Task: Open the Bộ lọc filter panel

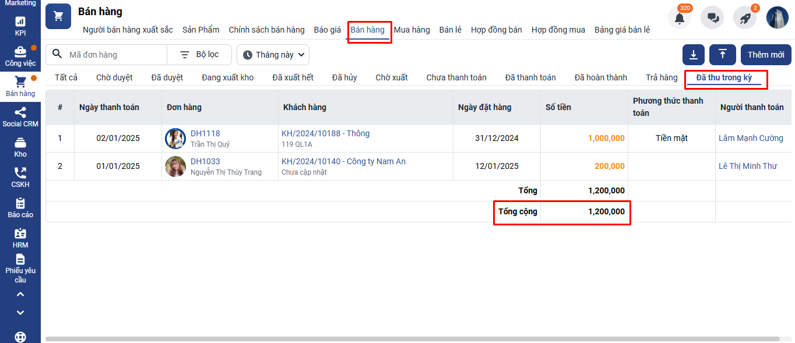Action: [x=199, y=55]
